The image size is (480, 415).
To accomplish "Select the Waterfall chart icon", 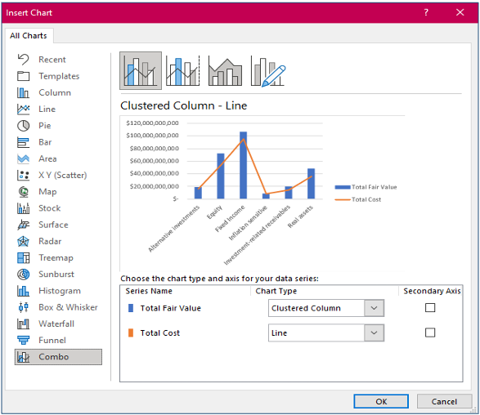I will point(23,324).
